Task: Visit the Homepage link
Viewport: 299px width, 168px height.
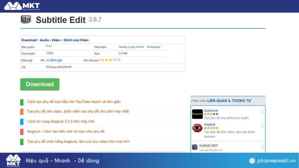Action: (153, 47)
